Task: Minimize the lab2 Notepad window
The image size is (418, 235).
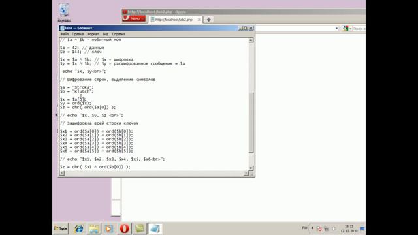Action: point(240,28)
